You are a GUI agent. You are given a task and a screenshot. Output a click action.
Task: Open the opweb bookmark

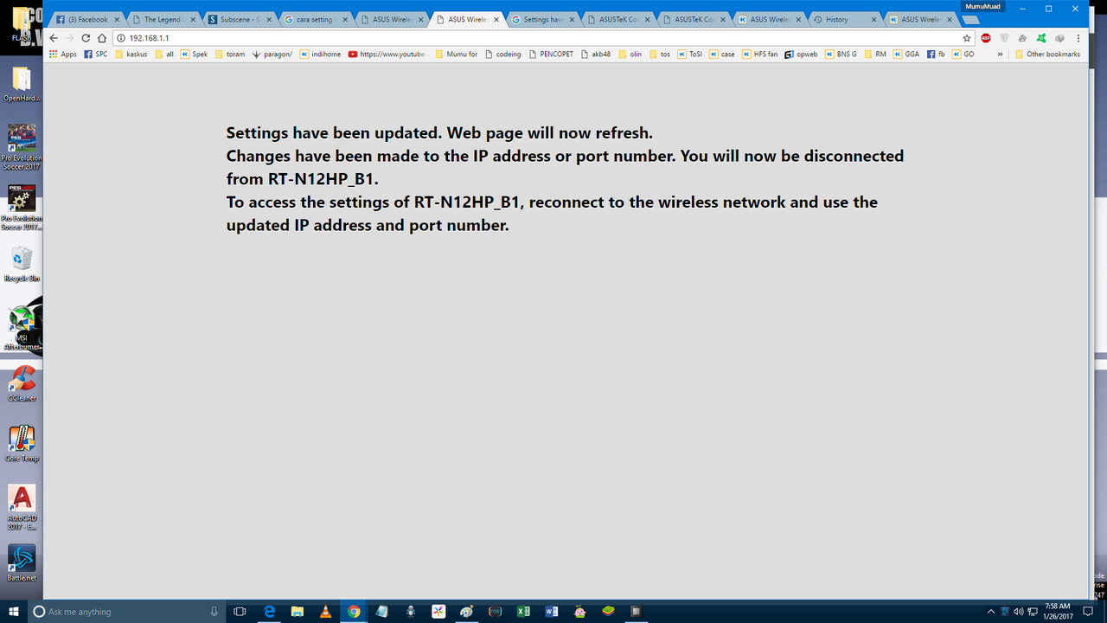(x=801, y=54)
